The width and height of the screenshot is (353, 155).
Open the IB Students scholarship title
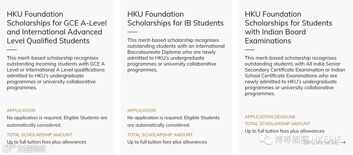tap(176, 19)
